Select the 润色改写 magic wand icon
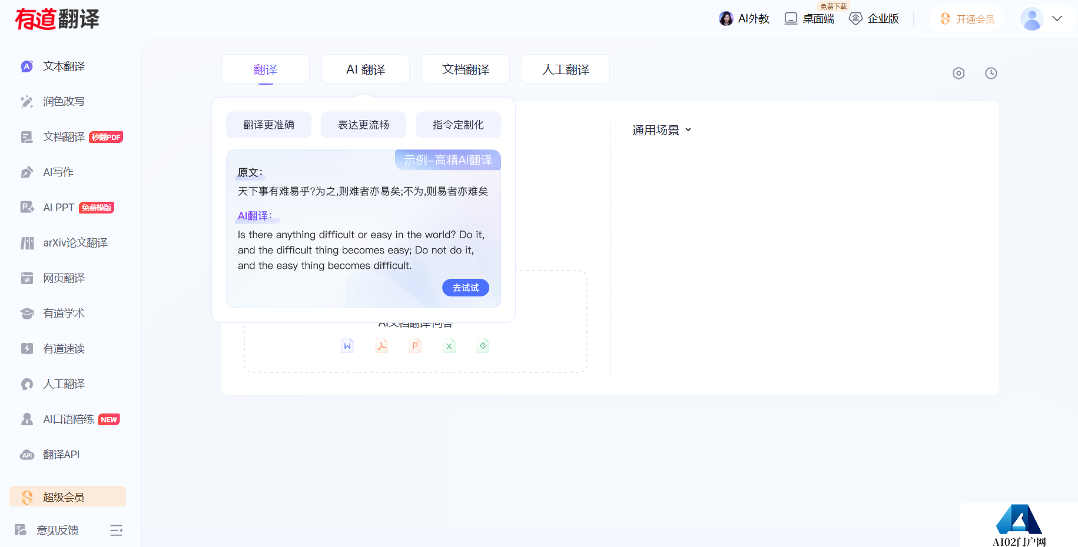1078x547 pixels. point(26,102)
